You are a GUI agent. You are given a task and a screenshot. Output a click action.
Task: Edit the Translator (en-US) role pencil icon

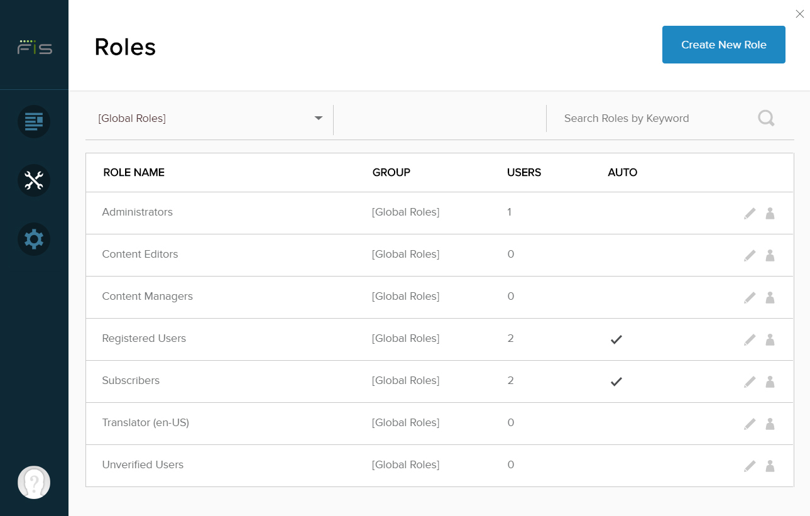pyautogui.click(x=750, y=424)
